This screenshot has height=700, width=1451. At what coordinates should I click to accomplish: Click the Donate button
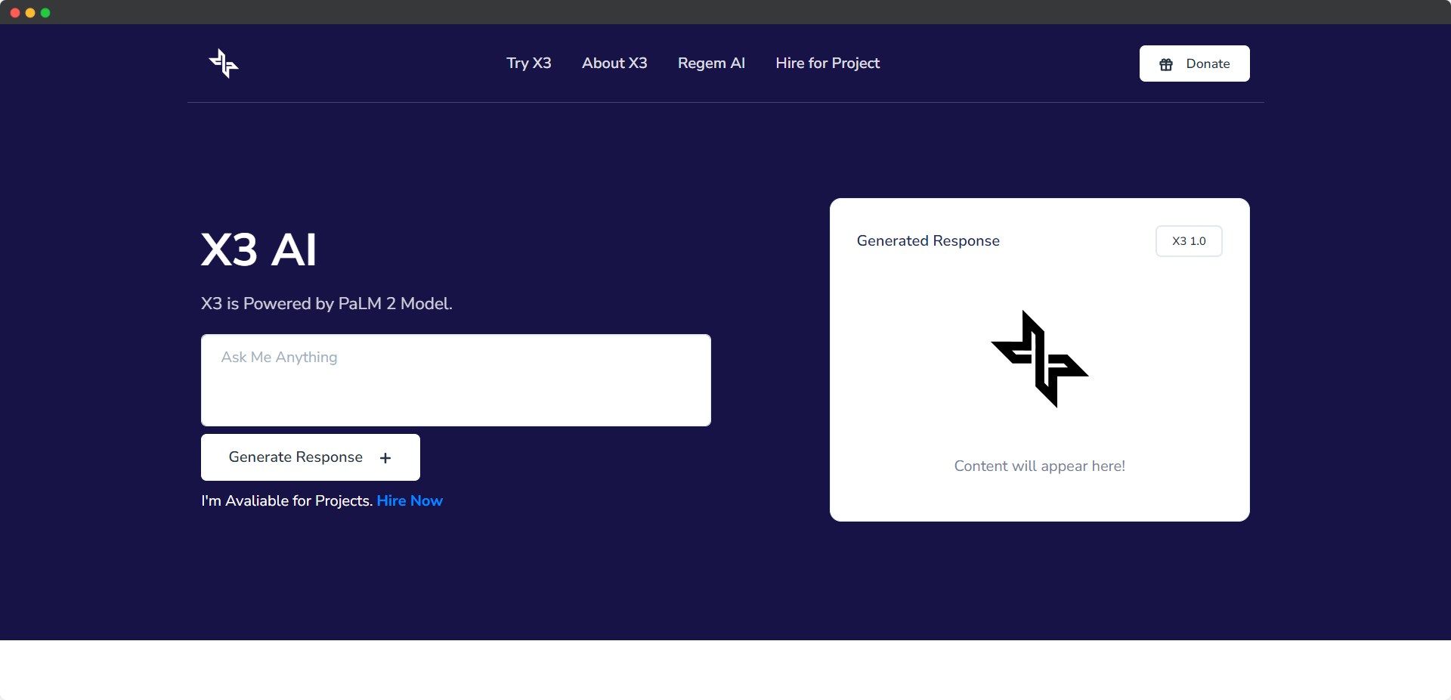point(1194,63)
